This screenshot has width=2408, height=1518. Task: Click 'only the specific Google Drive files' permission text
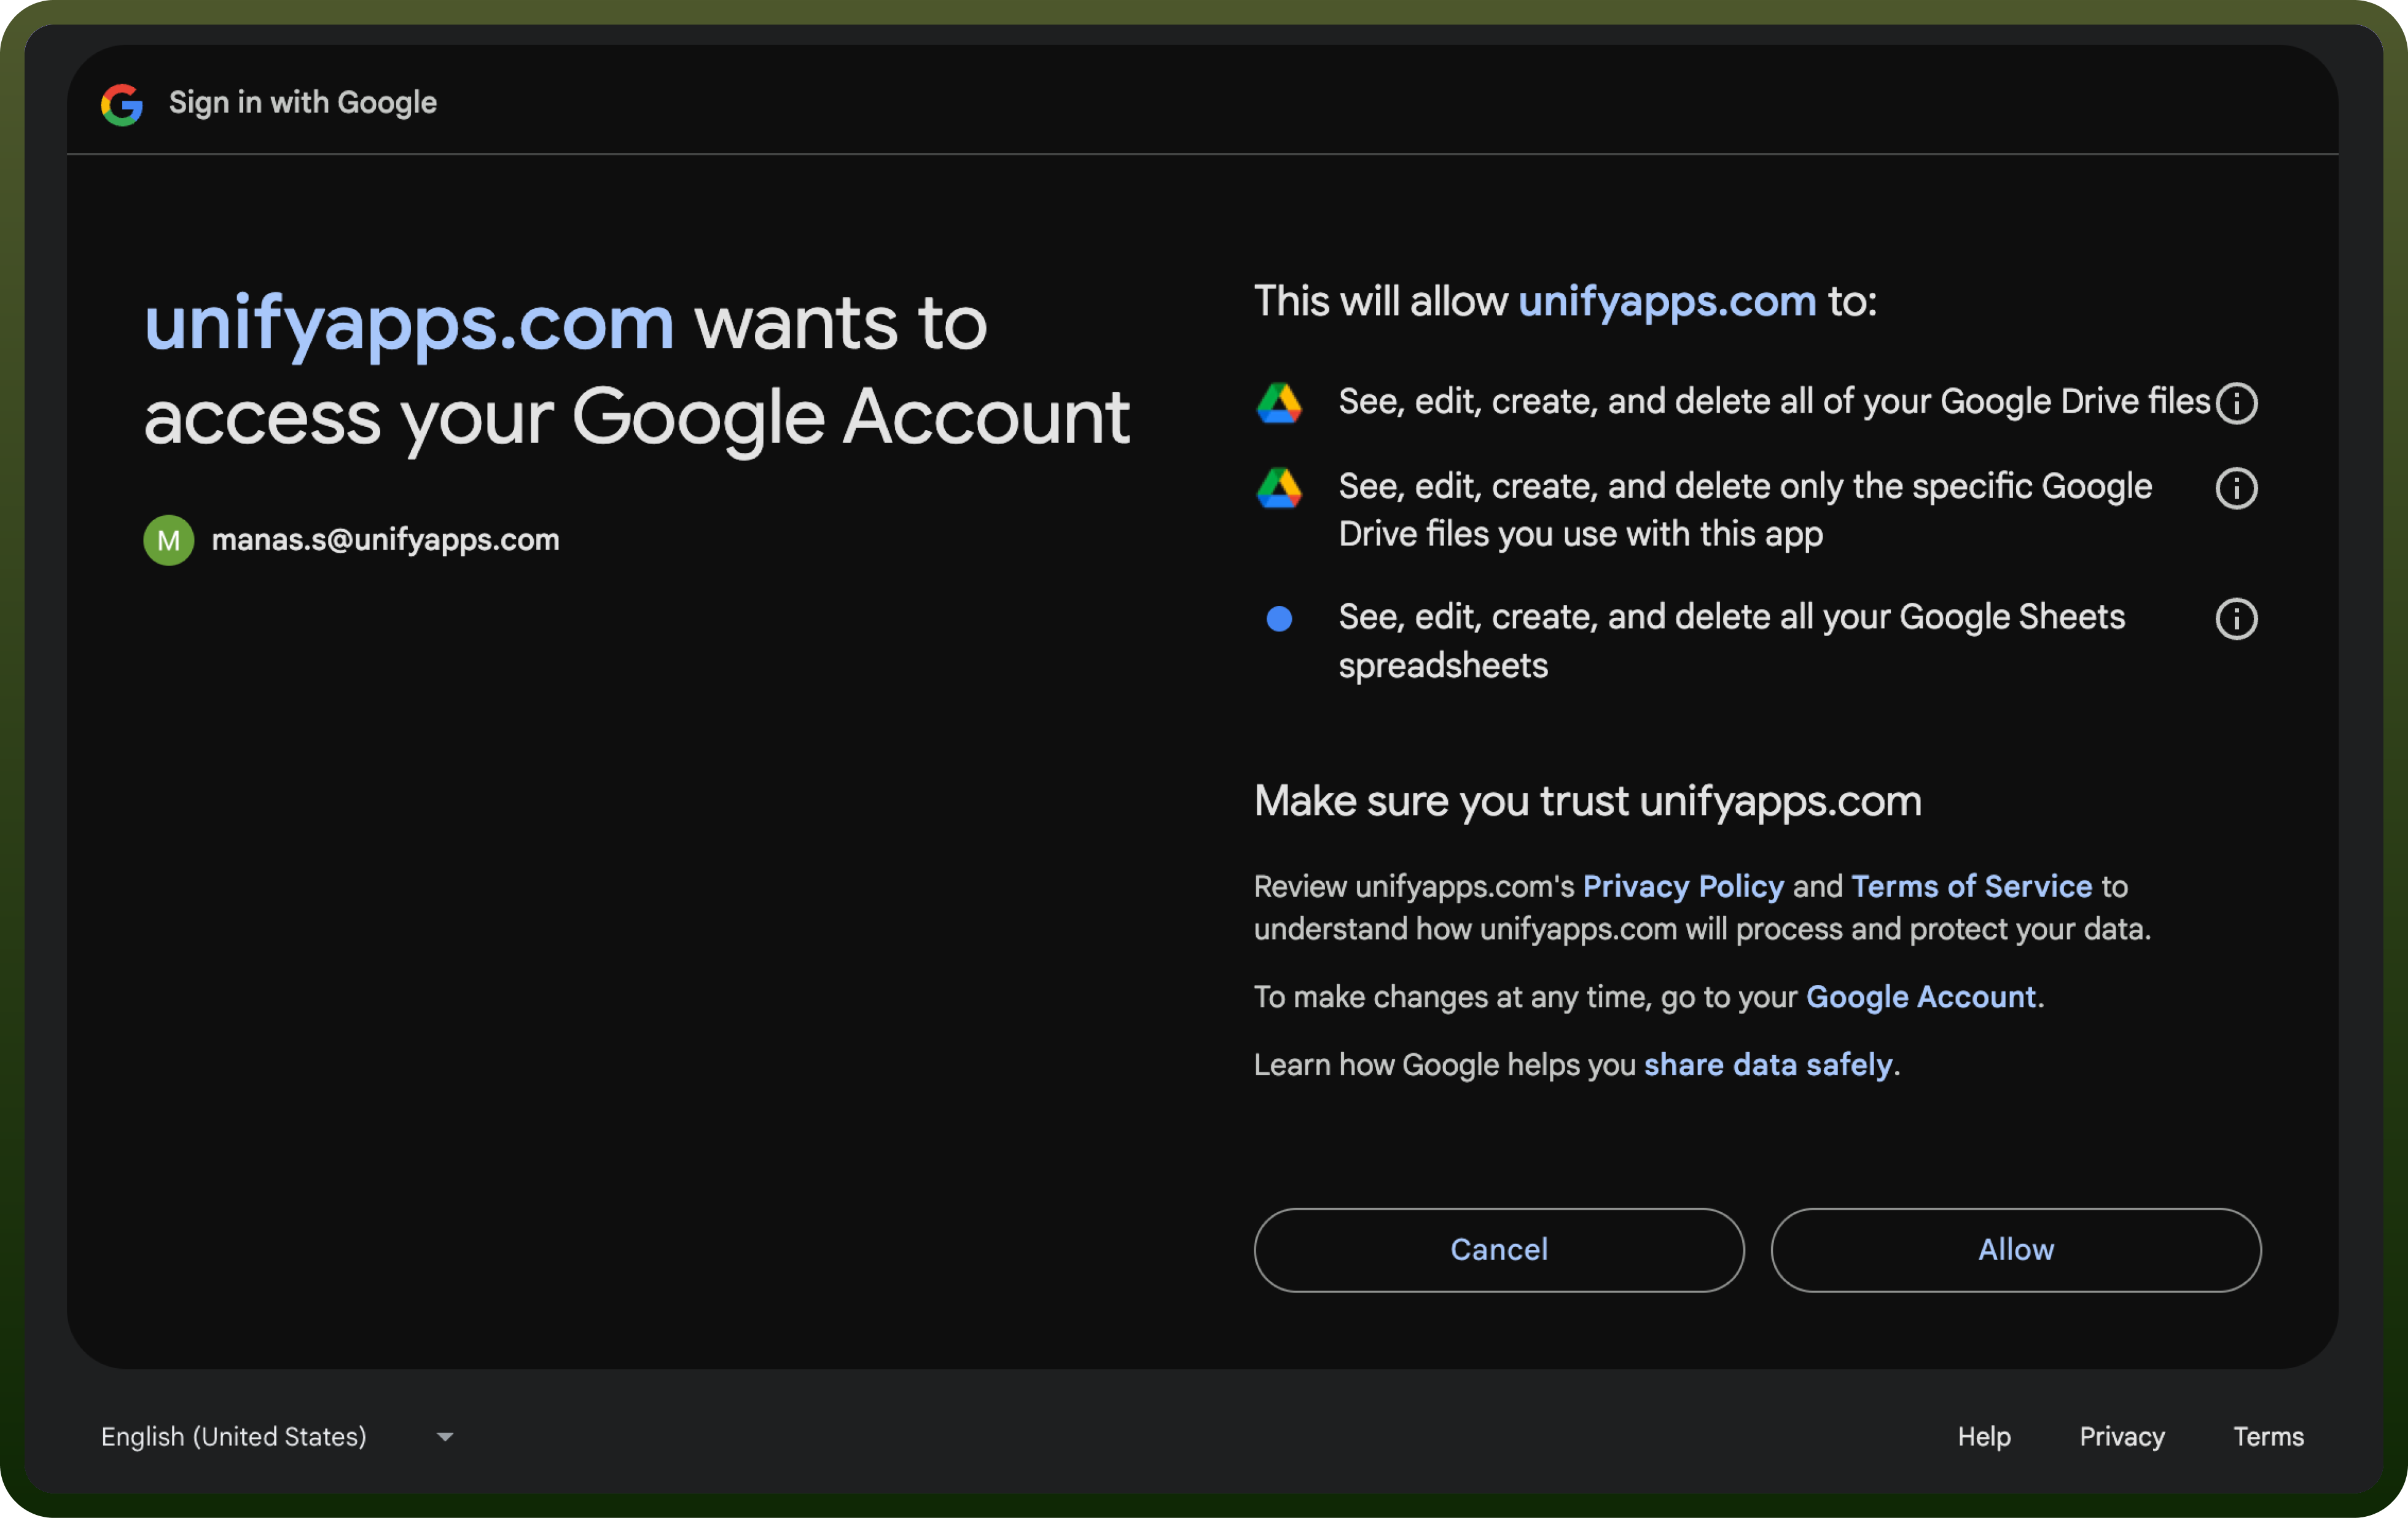[x=1745, y=511]
